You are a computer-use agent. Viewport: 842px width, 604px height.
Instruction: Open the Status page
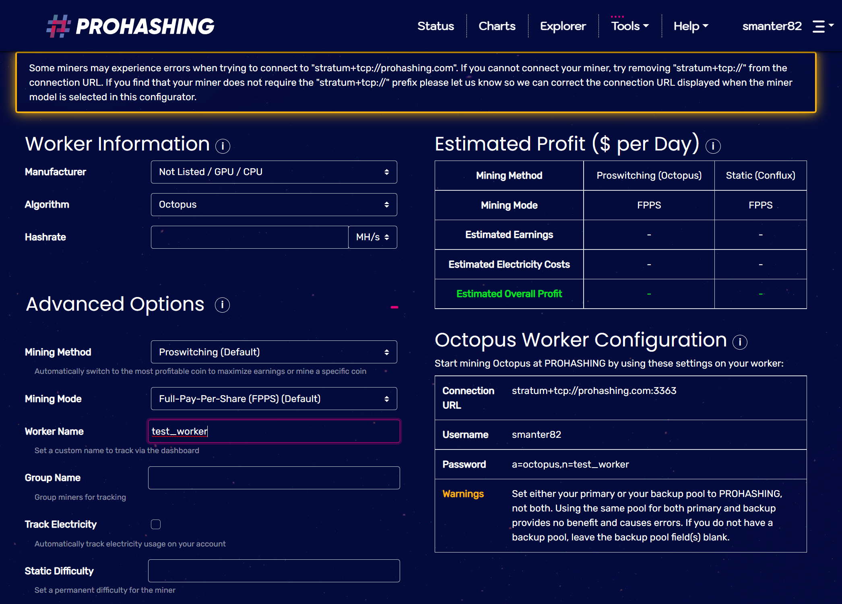tap(433, 26)
